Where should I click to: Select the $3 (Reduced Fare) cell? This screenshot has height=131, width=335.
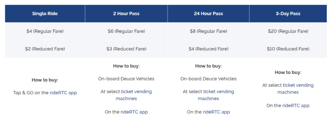tap(126, 49)
